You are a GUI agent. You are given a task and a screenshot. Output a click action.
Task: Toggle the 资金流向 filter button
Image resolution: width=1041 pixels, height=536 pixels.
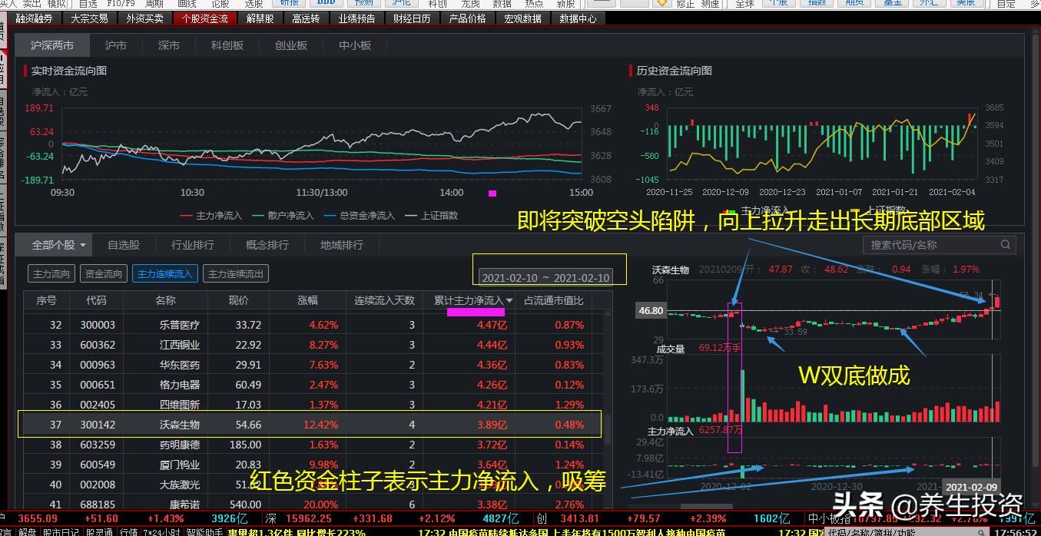click(x=103, y=273)
